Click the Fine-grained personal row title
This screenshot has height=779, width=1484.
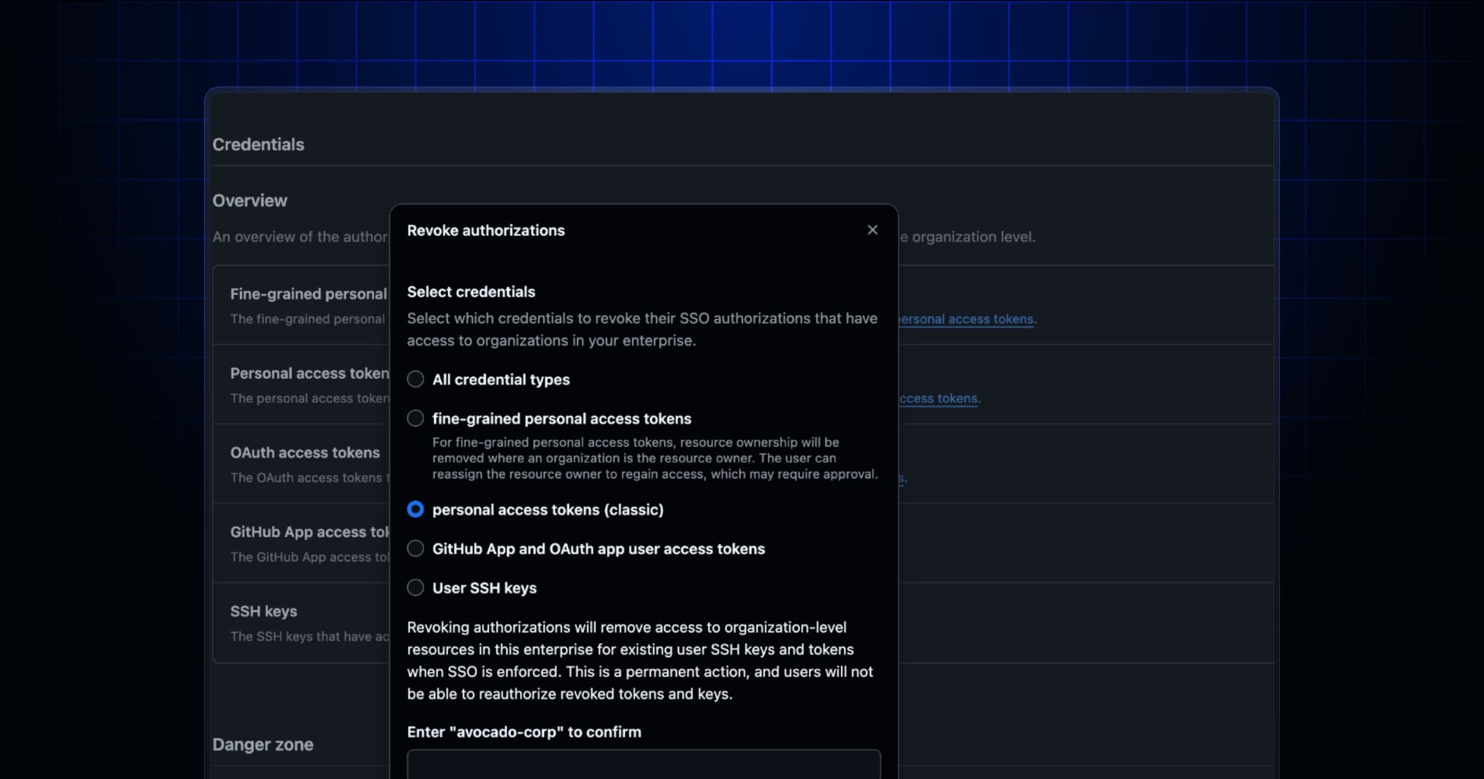pos(309,294)
